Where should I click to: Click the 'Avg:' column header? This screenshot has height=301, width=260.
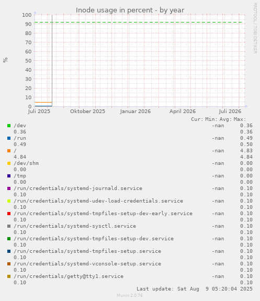click(x=225, y=119)
